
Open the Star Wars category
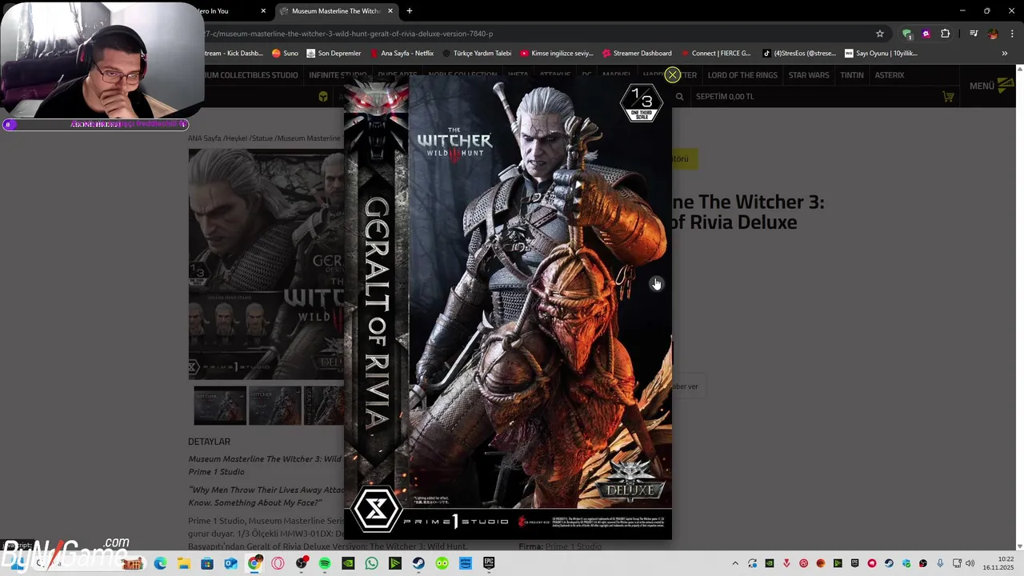[x=809, y=75]
